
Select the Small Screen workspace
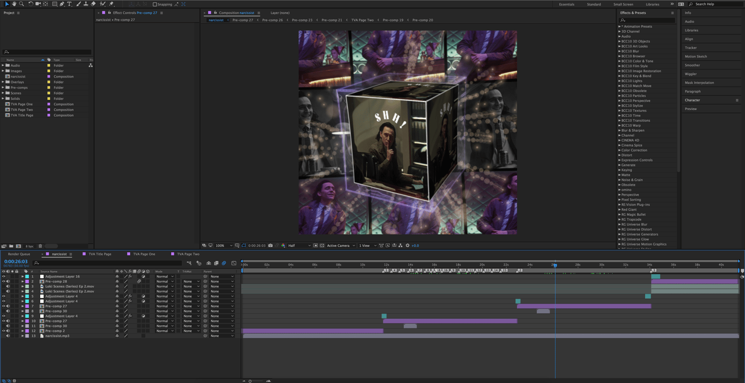[623, 4]
